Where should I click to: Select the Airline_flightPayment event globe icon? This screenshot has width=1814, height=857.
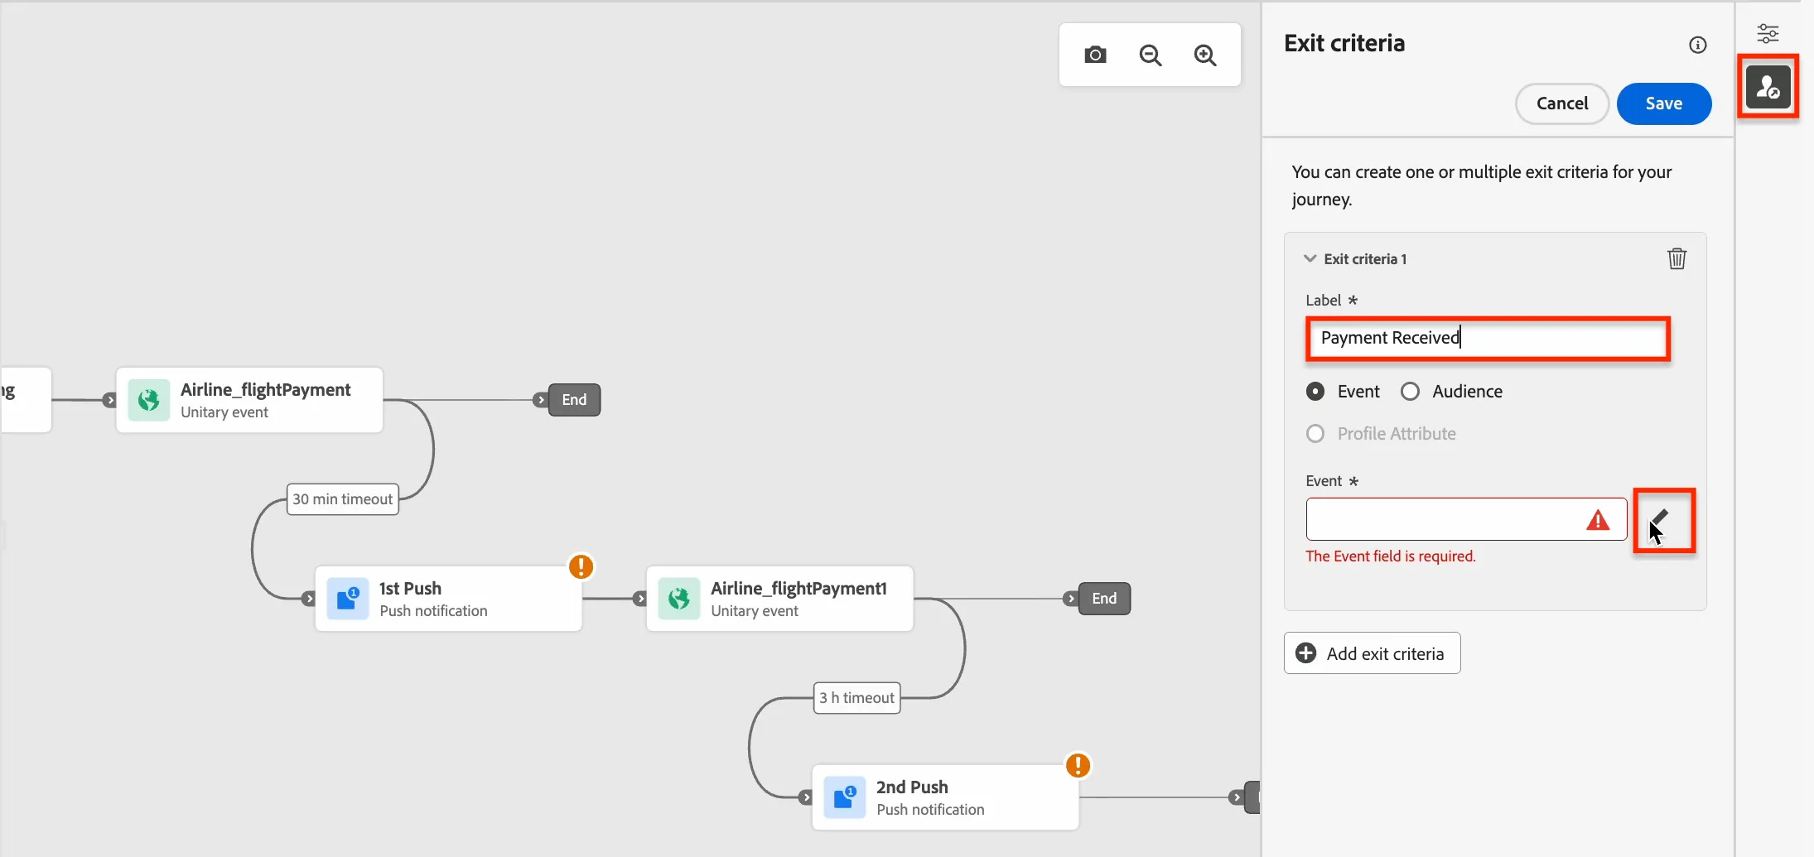[x=149, y=400]
